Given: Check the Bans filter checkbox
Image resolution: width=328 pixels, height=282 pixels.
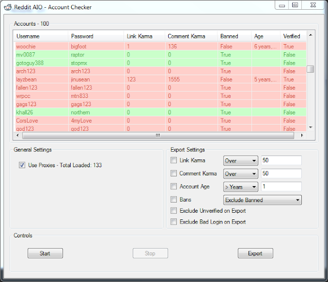Looking at the screenshot, I should click(174, 199).
